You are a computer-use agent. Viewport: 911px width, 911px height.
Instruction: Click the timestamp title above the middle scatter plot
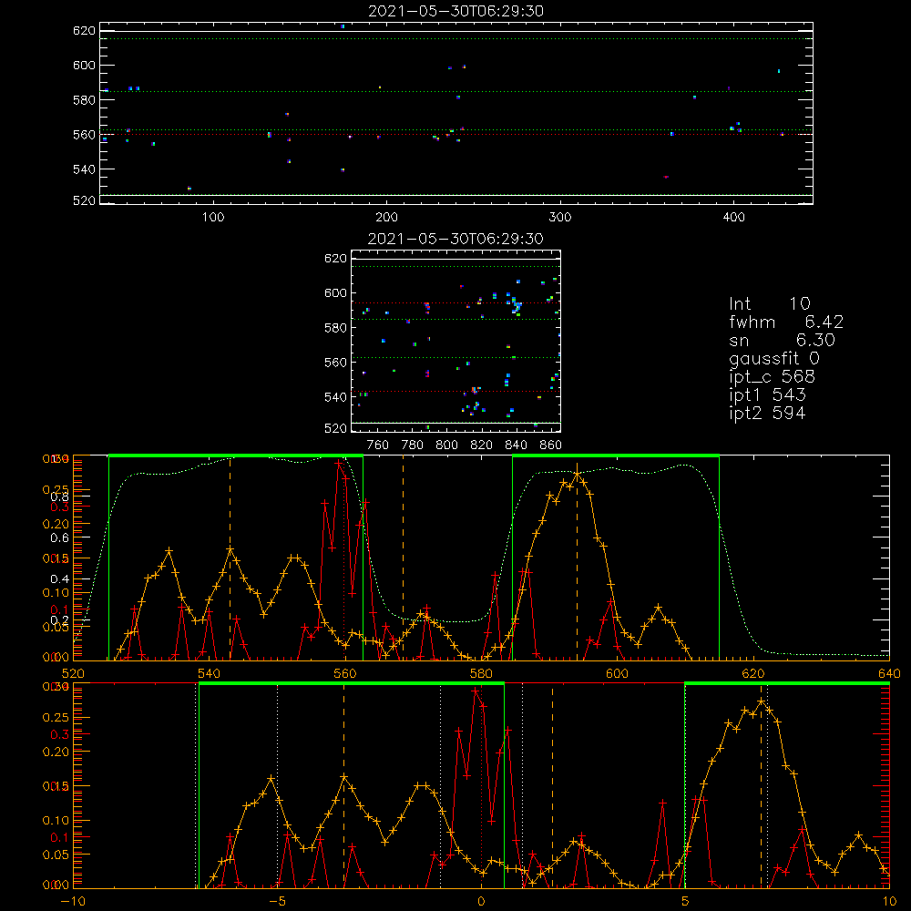[x=455, y=239]
